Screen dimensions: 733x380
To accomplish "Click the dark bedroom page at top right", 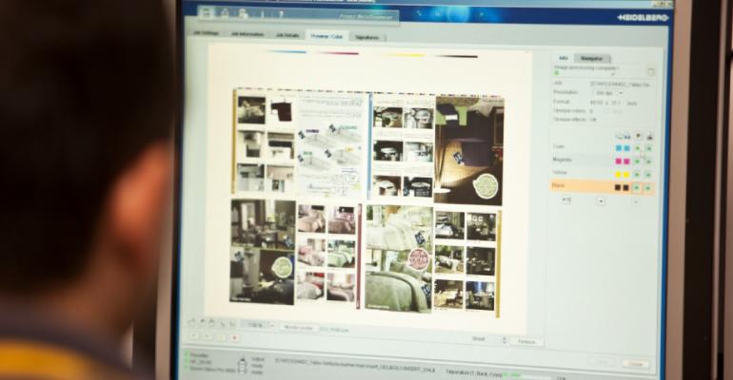I will (x=469, y=151).
